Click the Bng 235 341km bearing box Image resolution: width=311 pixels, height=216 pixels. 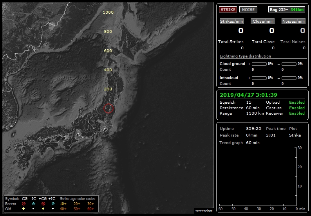point(286,9)
